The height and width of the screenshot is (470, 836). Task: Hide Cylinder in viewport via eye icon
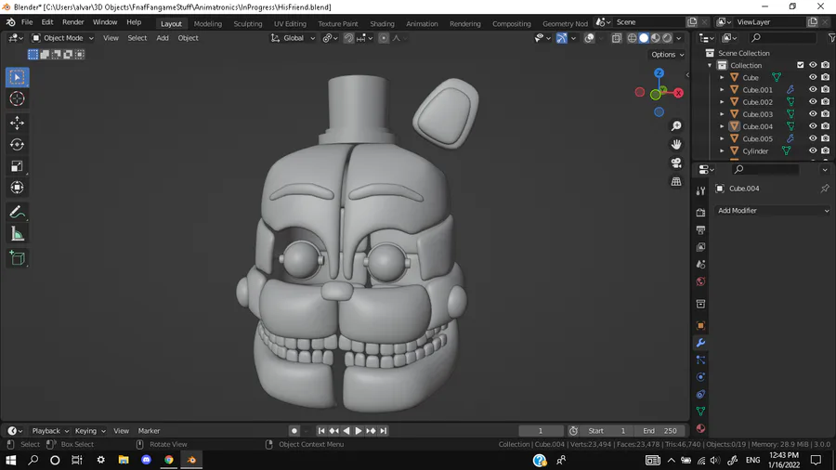coord(813,150)
